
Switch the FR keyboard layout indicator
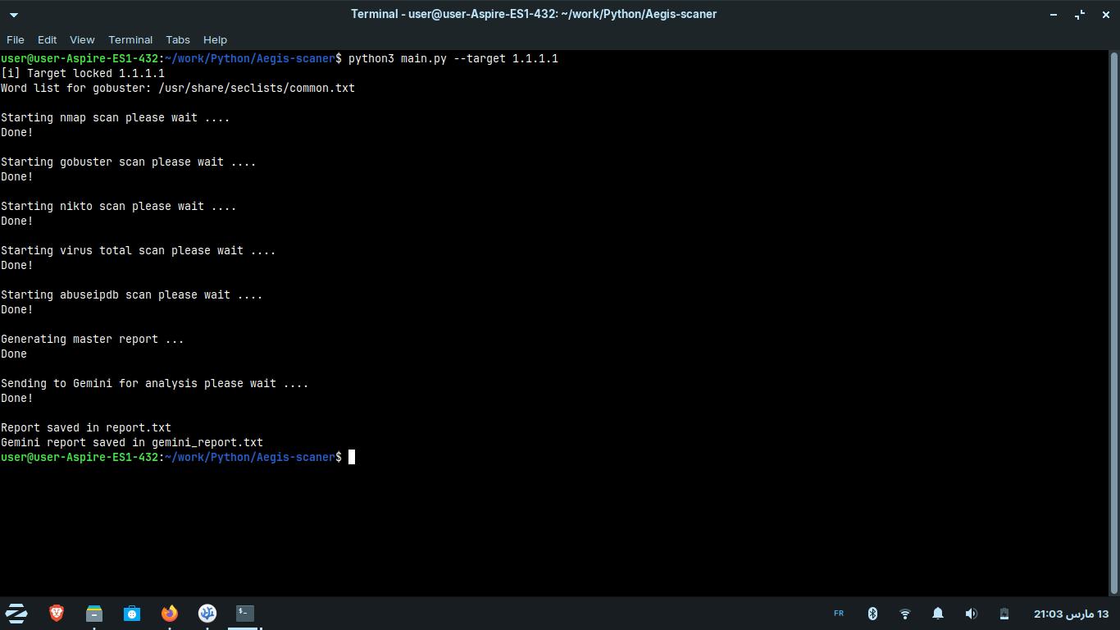click(x=839, y=614)
